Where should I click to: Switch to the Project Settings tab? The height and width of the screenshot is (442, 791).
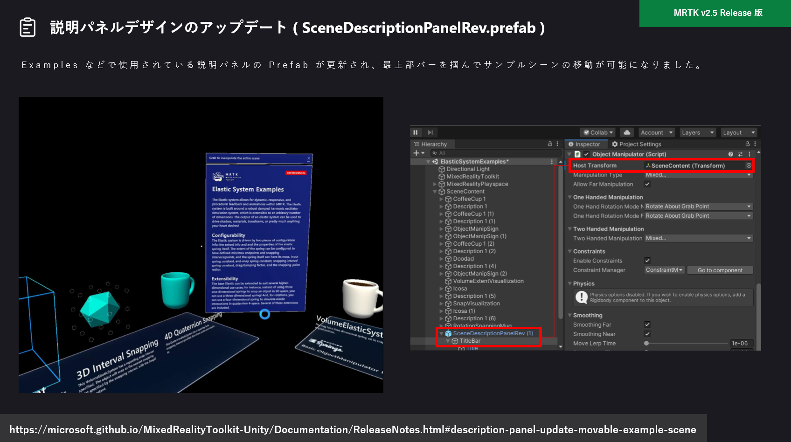(637, 144)
